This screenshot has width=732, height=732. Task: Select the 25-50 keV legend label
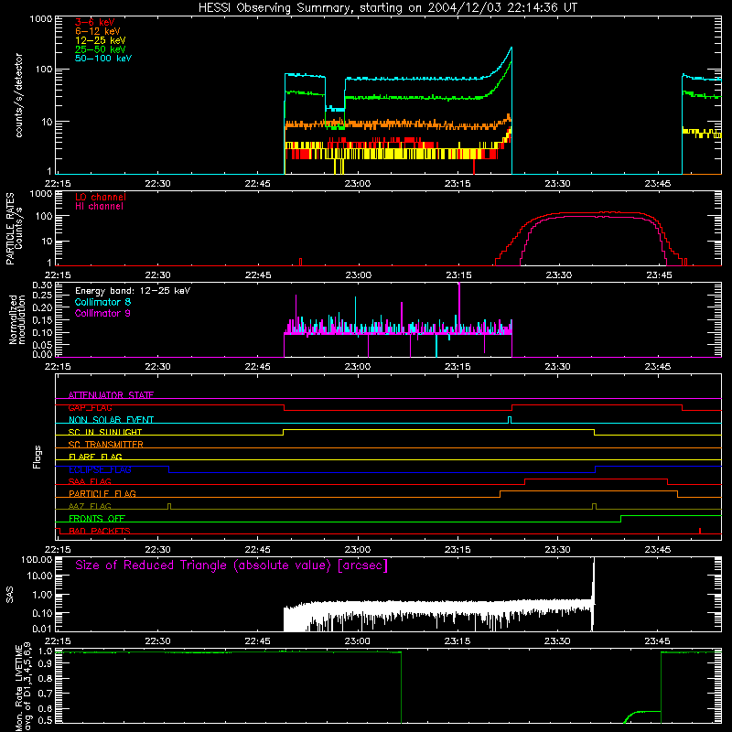101,49
